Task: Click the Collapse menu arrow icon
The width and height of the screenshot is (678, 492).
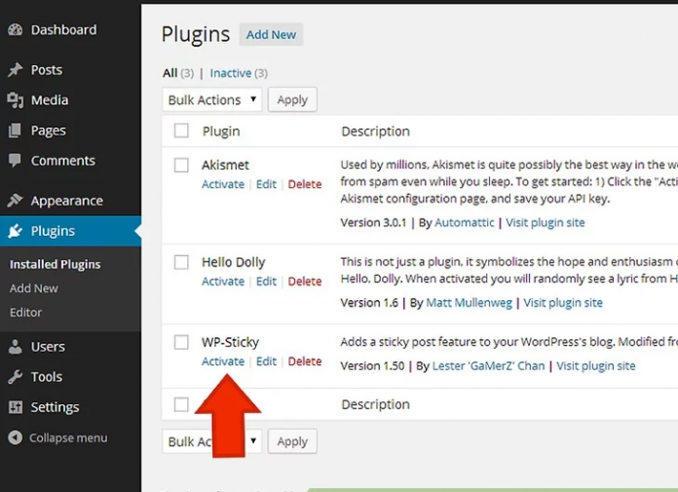Action: (15, 438)
